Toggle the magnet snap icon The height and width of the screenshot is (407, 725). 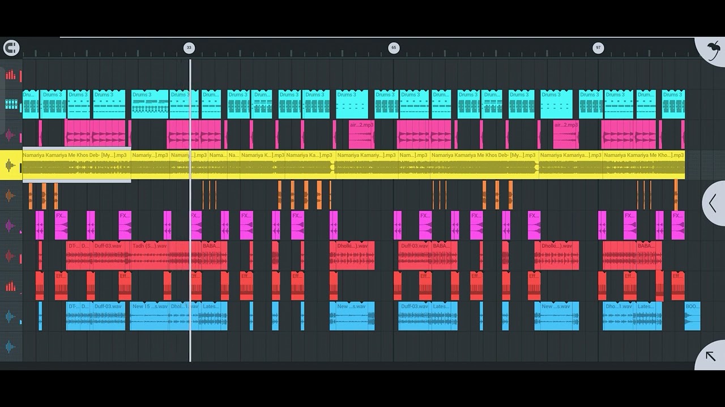11,48
